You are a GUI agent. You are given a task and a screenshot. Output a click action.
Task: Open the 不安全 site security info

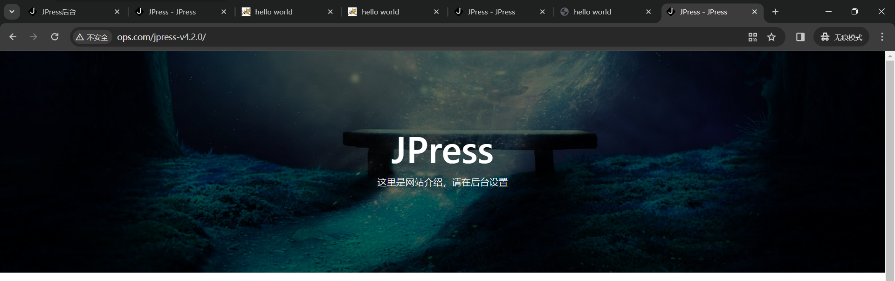pyautogui.click(x=92, y=37)
